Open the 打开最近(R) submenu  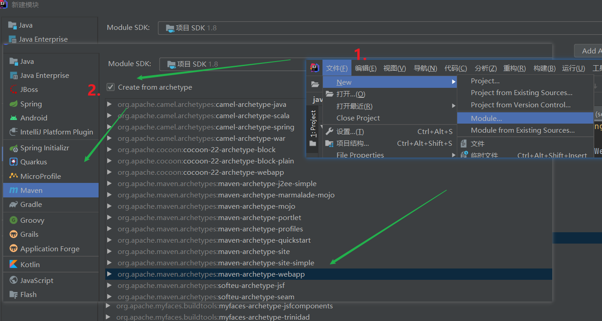click(x=390, y=106)
